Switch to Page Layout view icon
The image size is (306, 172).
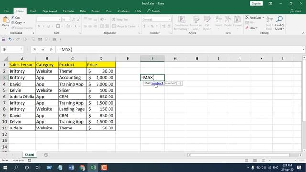[x=255, y=161]
